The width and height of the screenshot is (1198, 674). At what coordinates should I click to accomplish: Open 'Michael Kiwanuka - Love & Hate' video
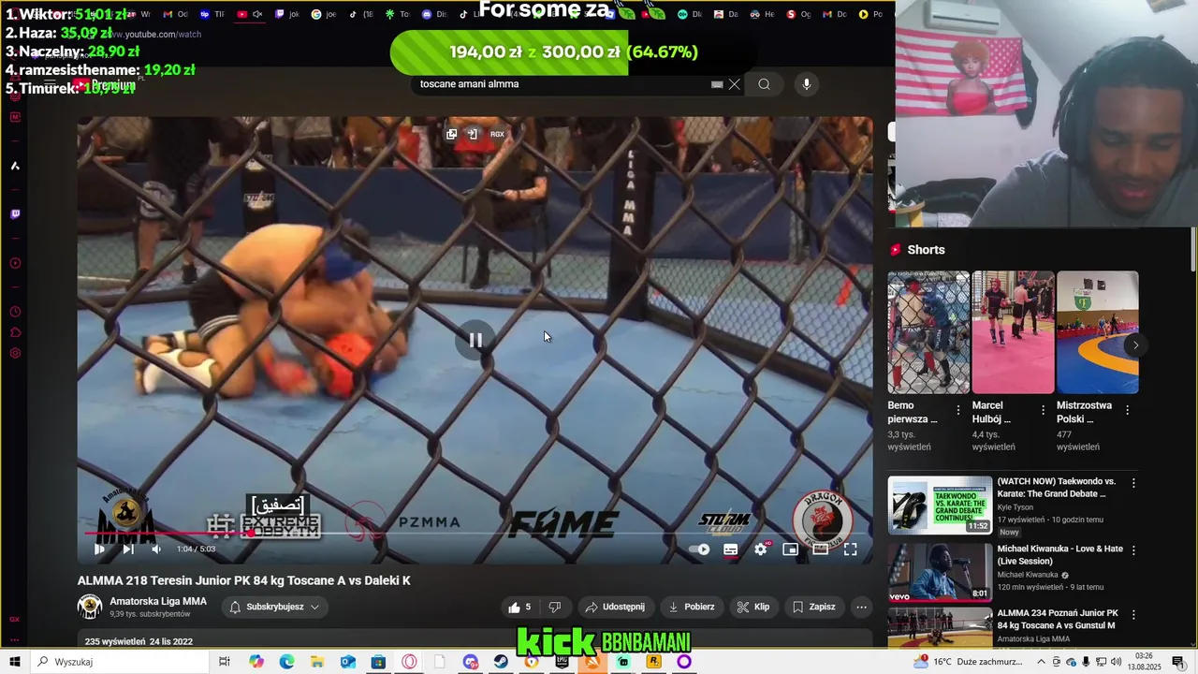(1059, 555)
